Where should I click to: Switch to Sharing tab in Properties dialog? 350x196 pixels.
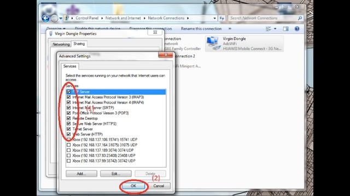pyautogui.click(x=79, y=44)
